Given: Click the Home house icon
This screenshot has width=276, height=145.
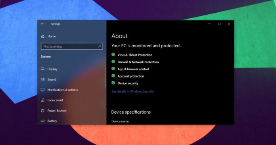Looking at the screenshot, I should pyautogui.click(x=43, y=36).
